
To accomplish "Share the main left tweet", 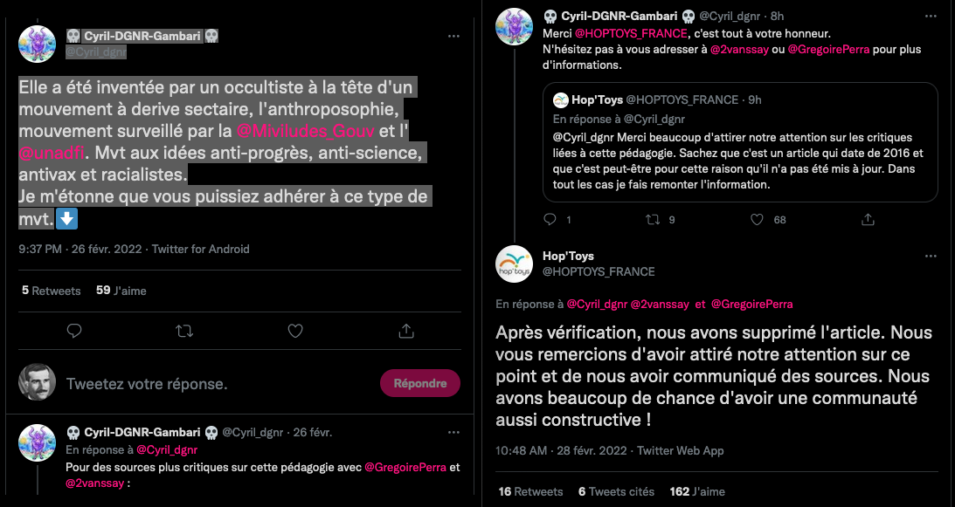I will 405,331.
